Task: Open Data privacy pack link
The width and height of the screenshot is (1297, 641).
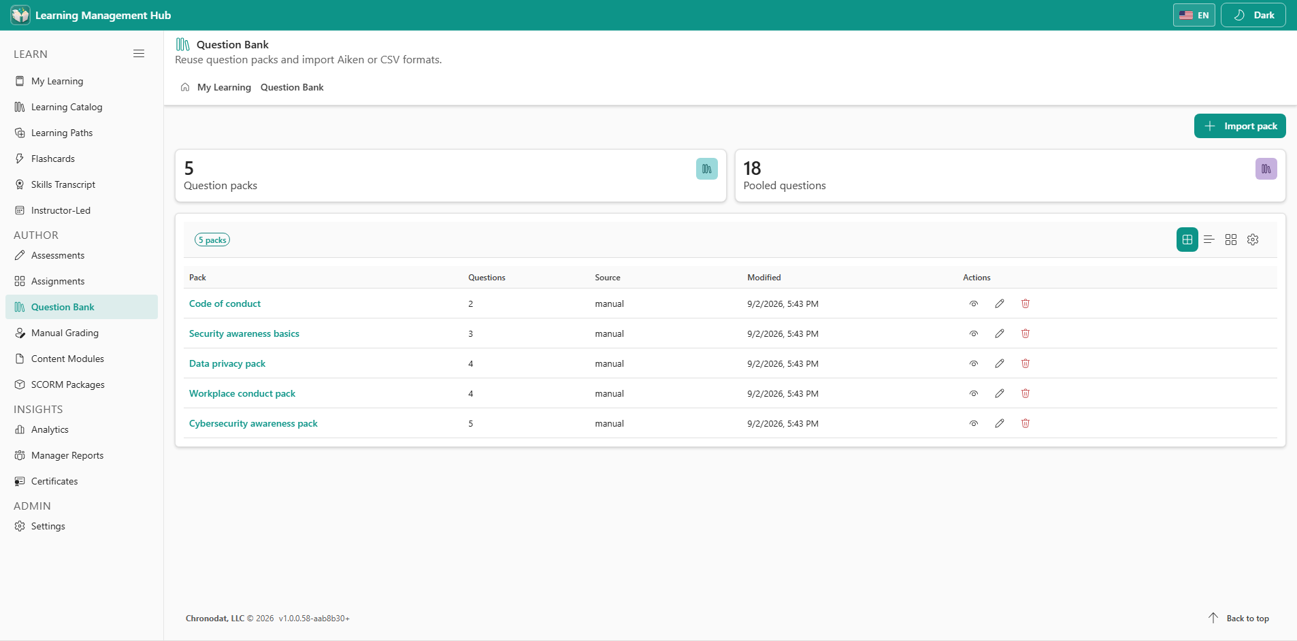Action: (x=227, y=363)
